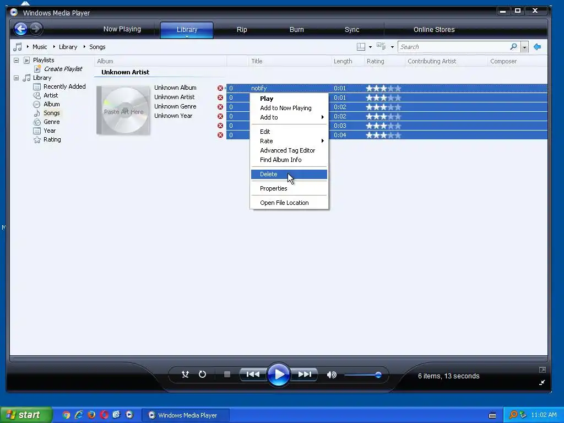Choose Edit from the context menu

(289, 132)
